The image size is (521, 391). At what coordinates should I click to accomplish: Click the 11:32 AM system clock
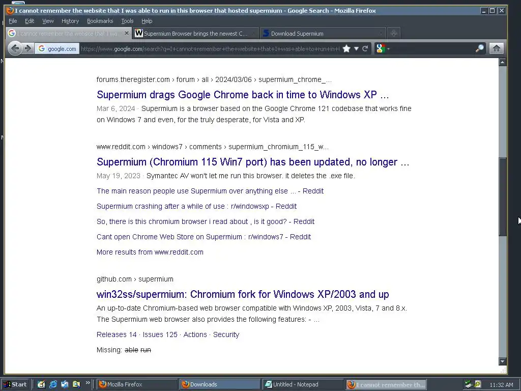tap(501, 385)
